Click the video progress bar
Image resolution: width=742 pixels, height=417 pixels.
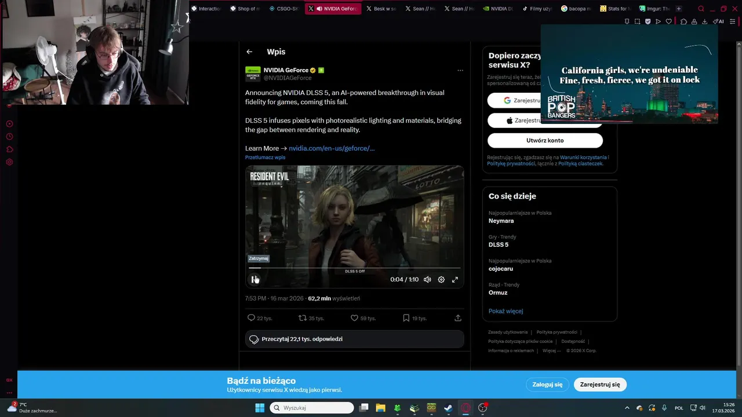coord(354,268)
